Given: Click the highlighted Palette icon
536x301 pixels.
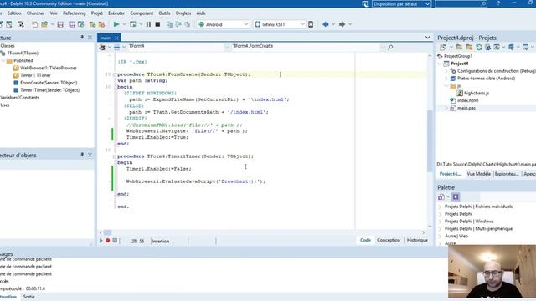Looking at the screenshot, I should 456,197.
